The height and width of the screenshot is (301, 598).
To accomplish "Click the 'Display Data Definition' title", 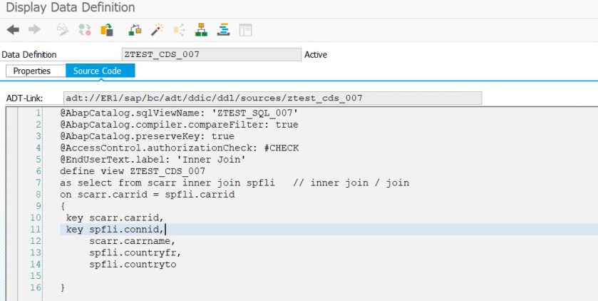I will click(x=70, y=7).
